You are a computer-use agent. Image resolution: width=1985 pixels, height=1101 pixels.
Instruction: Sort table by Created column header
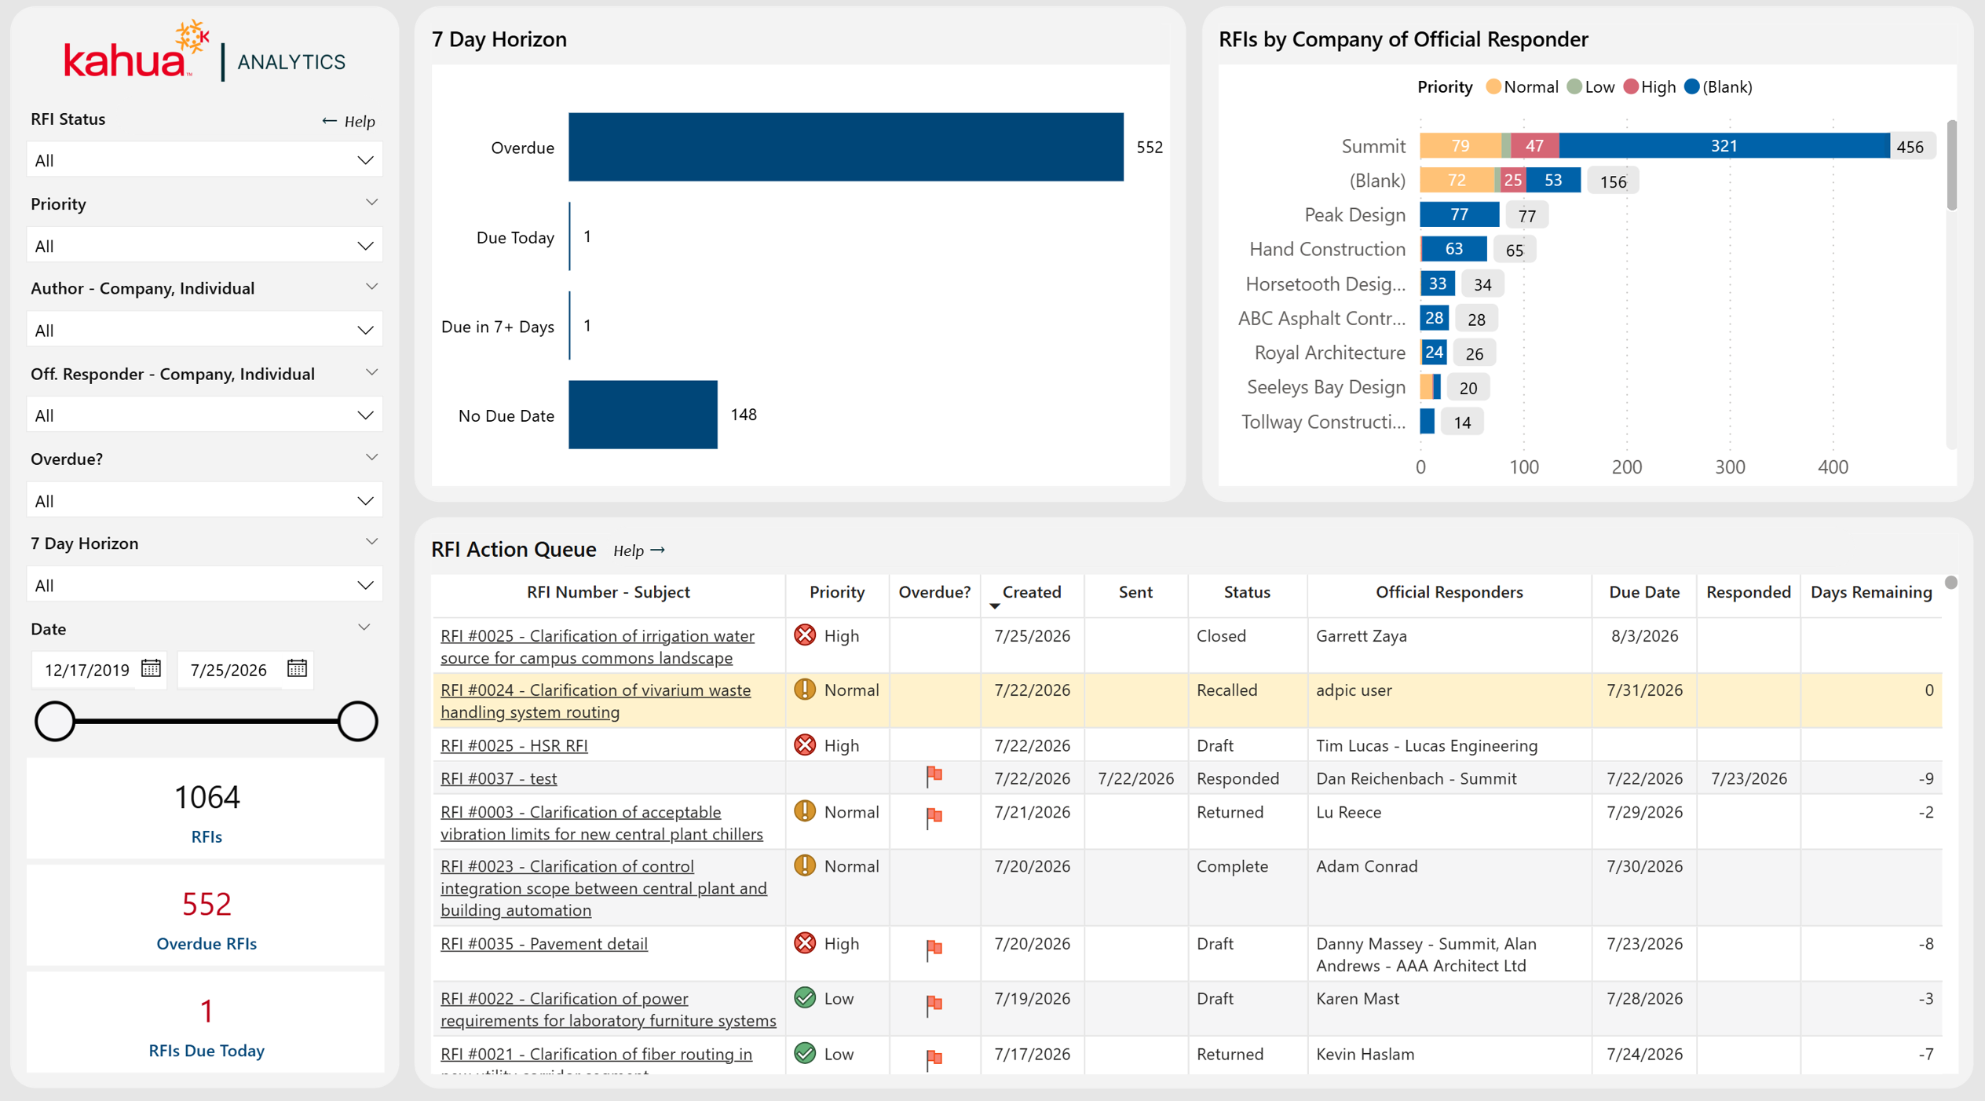1031,592
